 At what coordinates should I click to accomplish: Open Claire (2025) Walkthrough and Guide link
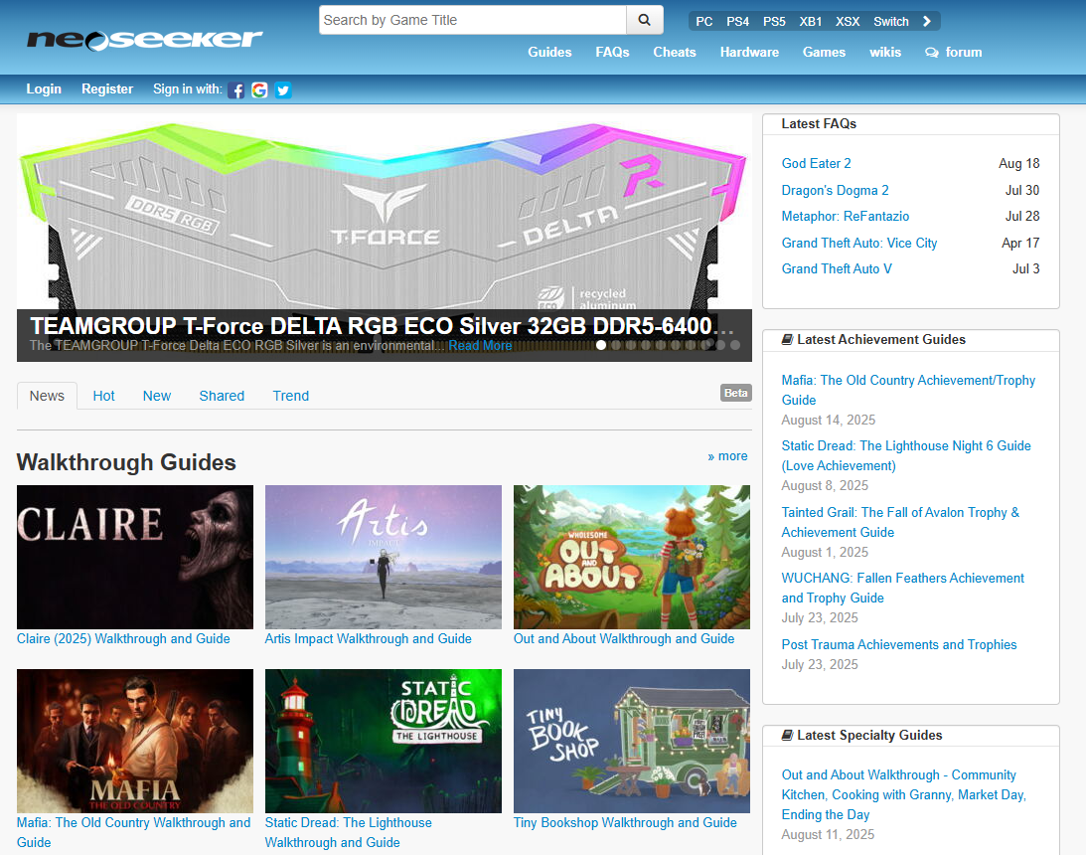point(123,639)
